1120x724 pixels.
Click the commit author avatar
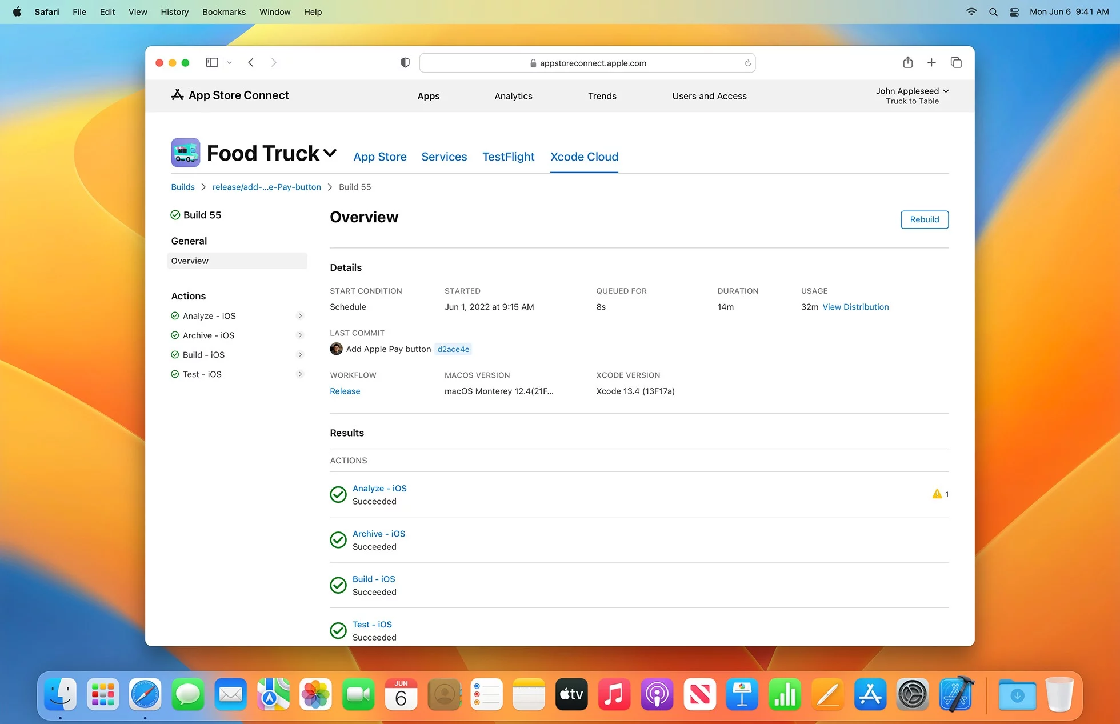tap(336, 349)
